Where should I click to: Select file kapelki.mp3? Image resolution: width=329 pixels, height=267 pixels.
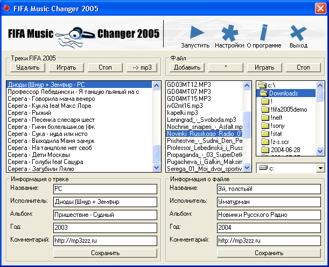click(x=205, y=113)
